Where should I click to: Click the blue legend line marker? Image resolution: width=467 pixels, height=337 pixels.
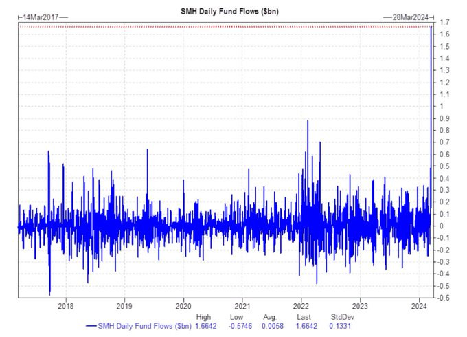click(91, 326)
